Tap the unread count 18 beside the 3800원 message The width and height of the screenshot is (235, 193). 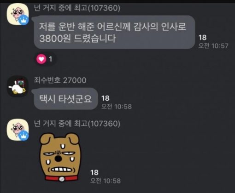click(x=202, y=38)
